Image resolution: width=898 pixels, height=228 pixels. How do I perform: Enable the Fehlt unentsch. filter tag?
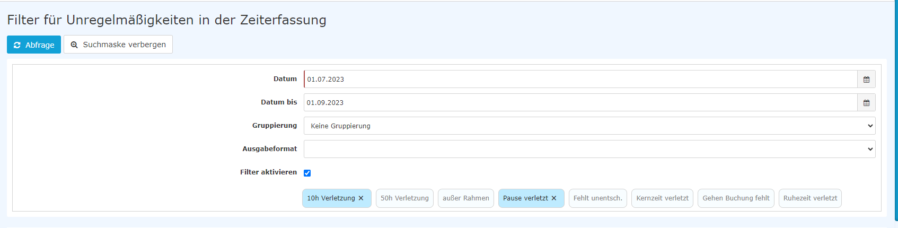[x=598, y=198]
